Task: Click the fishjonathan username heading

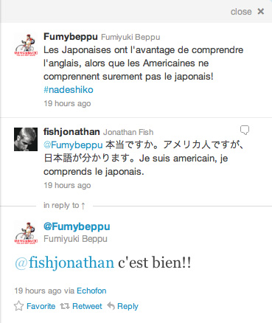Action: pyautogui.click(x=72, y=132)
